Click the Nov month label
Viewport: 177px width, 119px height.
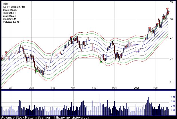tap(94, 88)
